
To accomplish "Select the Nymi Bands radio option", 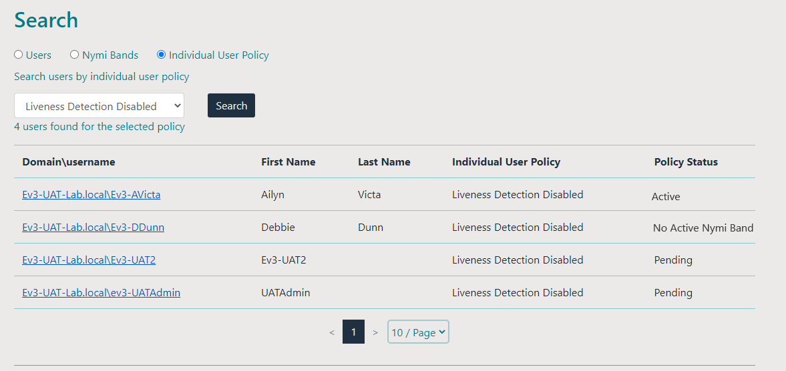I will (x=75, y=55).
